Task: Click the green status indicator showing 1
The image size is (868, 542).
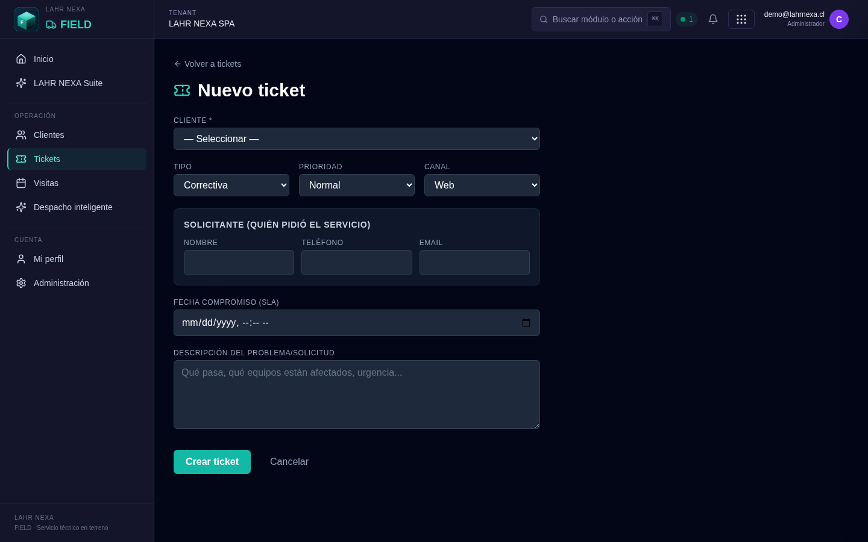Action: click(x=687, y=19)
